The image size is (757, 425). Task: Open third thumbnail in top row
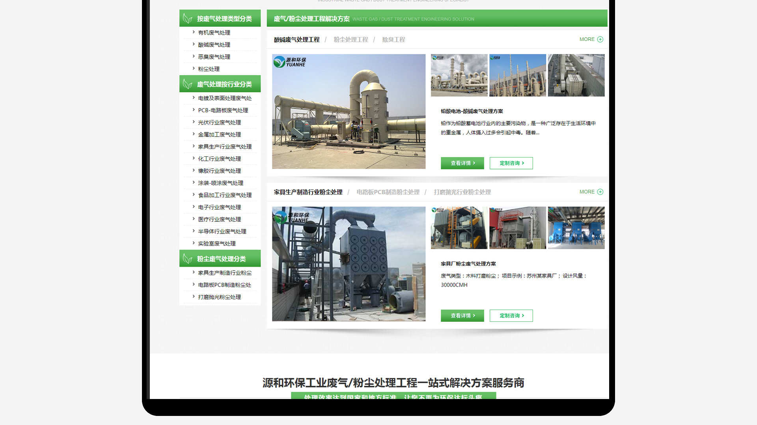(576, 75)
